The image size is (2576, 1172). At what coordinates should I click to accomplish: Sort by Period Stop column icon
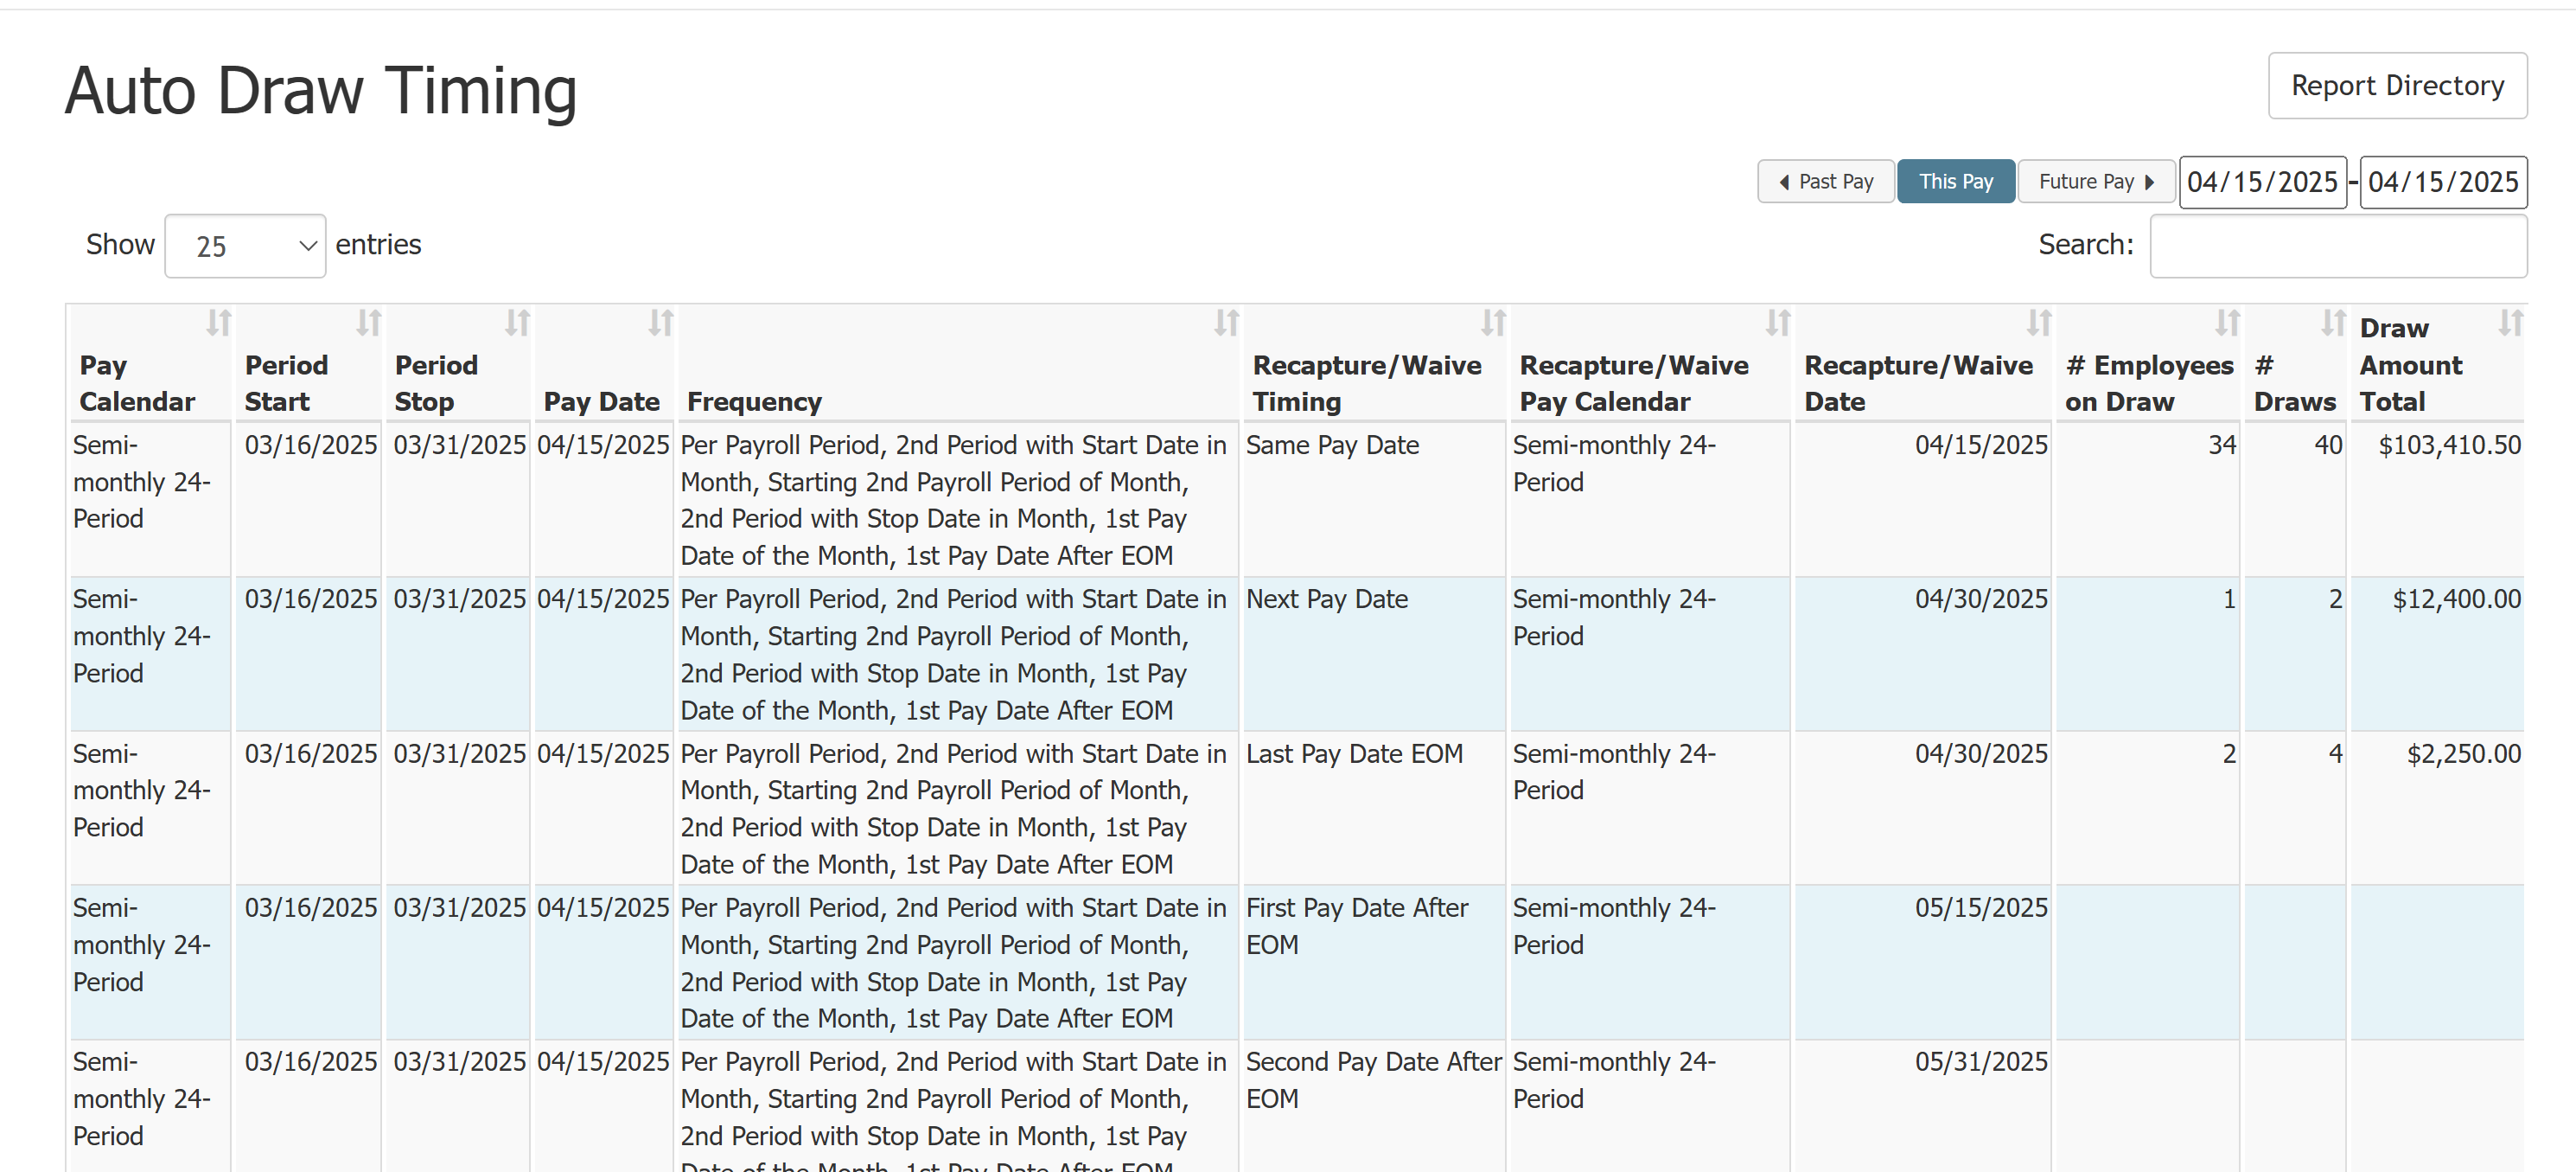(x=517, y=323)
